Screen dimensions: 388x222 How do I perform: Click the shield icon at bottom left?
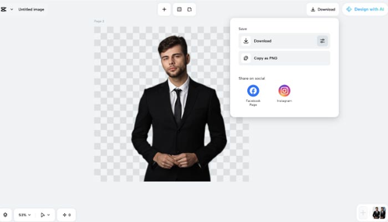[5, 215]
